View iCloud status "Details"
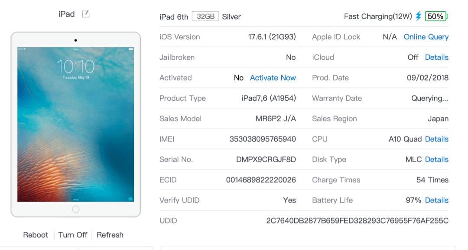Image resolution: width=468 pixels, height=250 pixels. (436, 57)
